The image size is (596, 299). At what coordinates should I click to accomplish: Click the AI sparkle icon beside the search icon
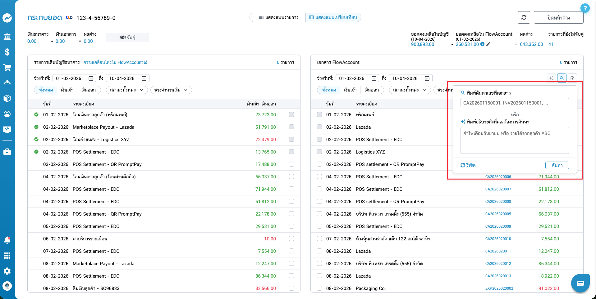(x=551, y=78)
